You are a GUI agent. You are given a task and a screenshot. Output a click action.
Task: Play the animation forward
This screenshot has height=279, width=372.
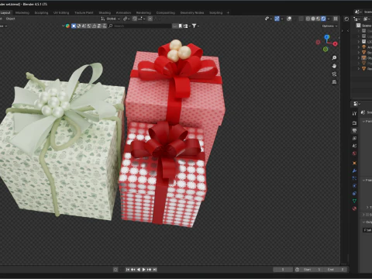(x=144, y=270)
